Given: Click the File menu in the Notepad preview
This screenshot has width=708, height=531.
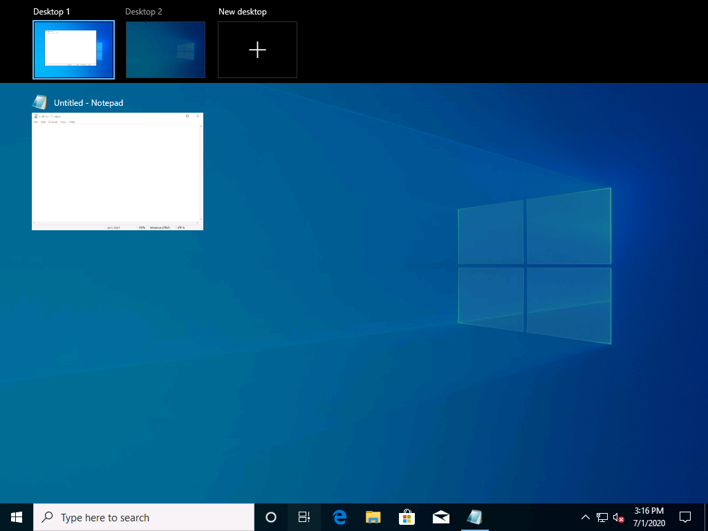Looking at the screenshot, I should click(x=36, y=122).
